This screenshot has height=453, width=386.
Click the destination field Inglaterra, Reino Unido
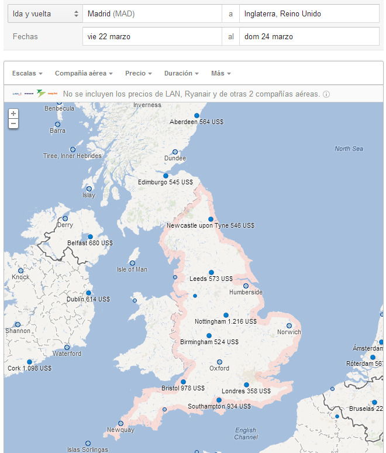point(309,13)
